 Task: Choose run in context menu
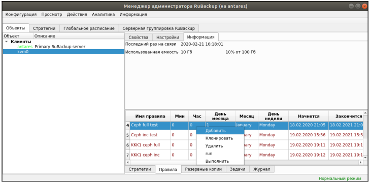(x=220, y=154)
